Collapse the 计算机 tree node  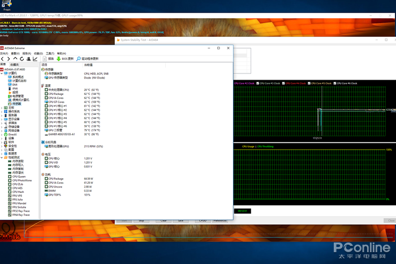coord(2,73)
